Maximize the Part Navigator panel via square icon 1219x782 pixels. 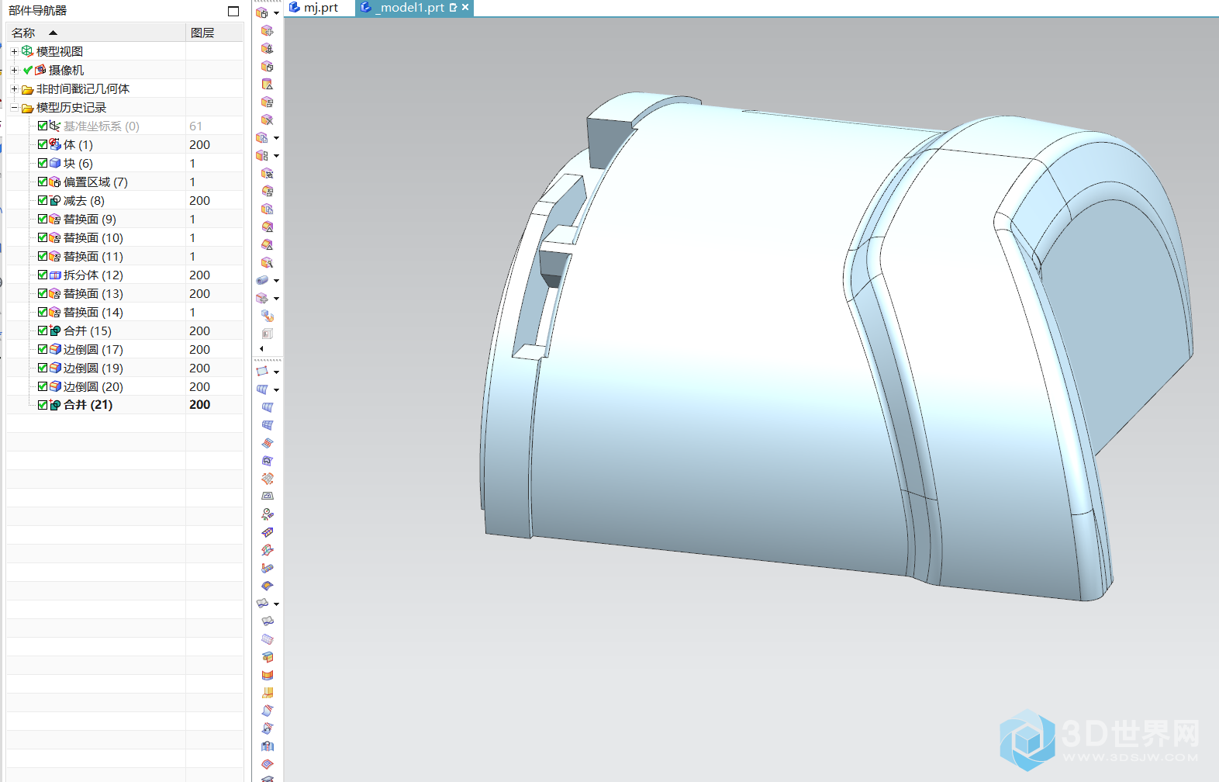[x=233, y=11]
